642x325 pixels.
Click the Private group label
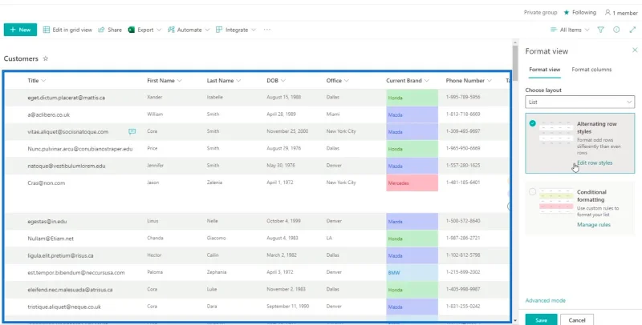pos(540,13)
